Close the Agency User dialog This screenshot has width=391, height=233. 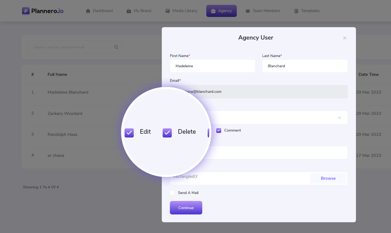(x=345, y=38)
